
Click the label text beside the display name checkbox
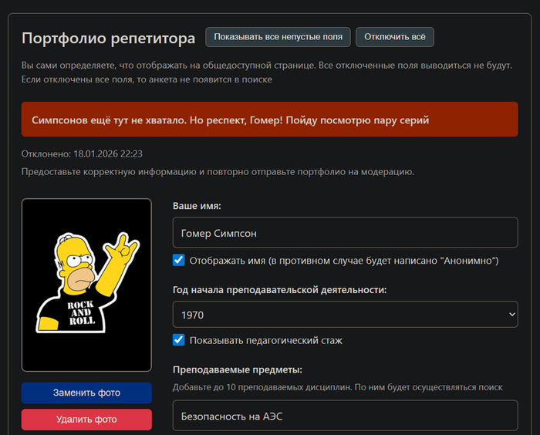[x=344, y=261]
